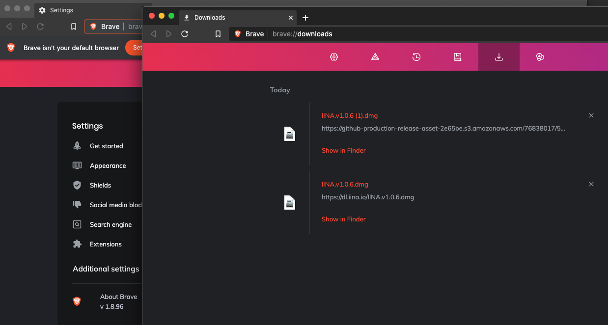Viewport: 608px width, 325px height.
Task: Open Shields in Settings sidebar
Action: (101, 185)
